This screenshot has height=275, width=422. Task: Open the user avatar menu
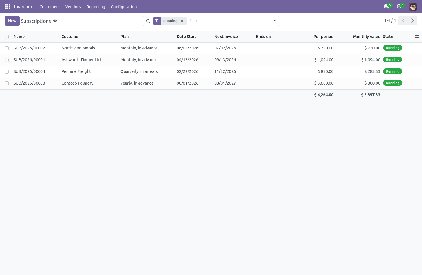pos(413,7)
